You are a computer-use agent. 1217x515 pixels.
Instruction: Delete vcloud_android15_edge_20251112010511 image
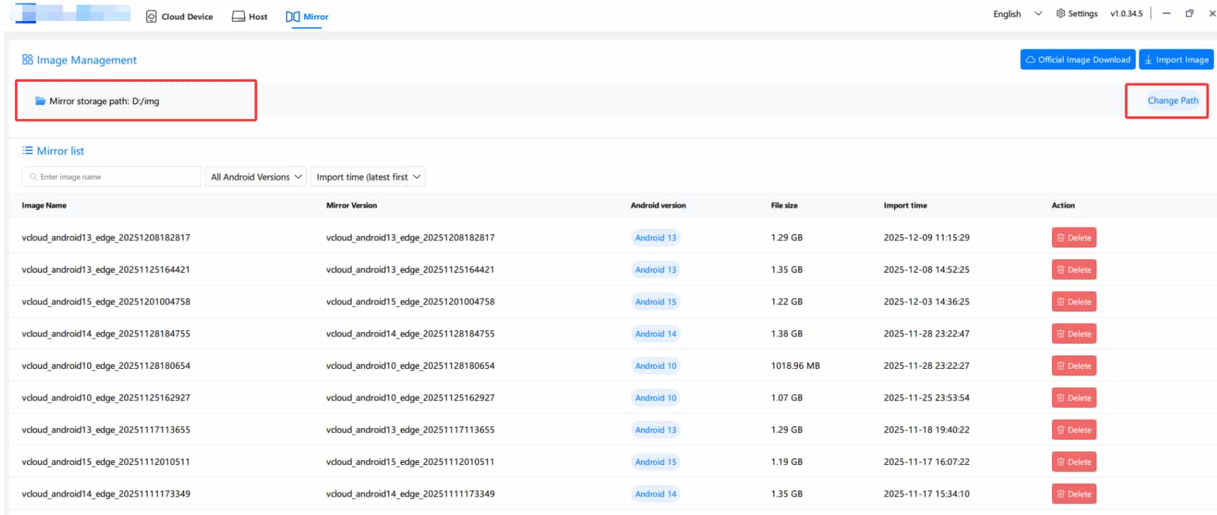(1074, 462)
